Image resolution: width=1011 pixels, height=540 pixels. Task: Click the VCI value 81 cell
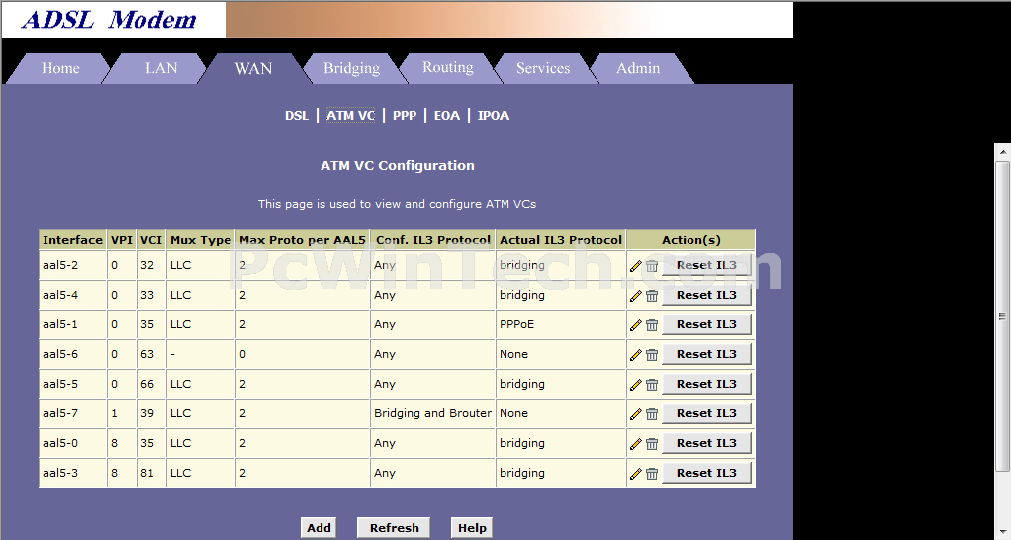(151, 473)
